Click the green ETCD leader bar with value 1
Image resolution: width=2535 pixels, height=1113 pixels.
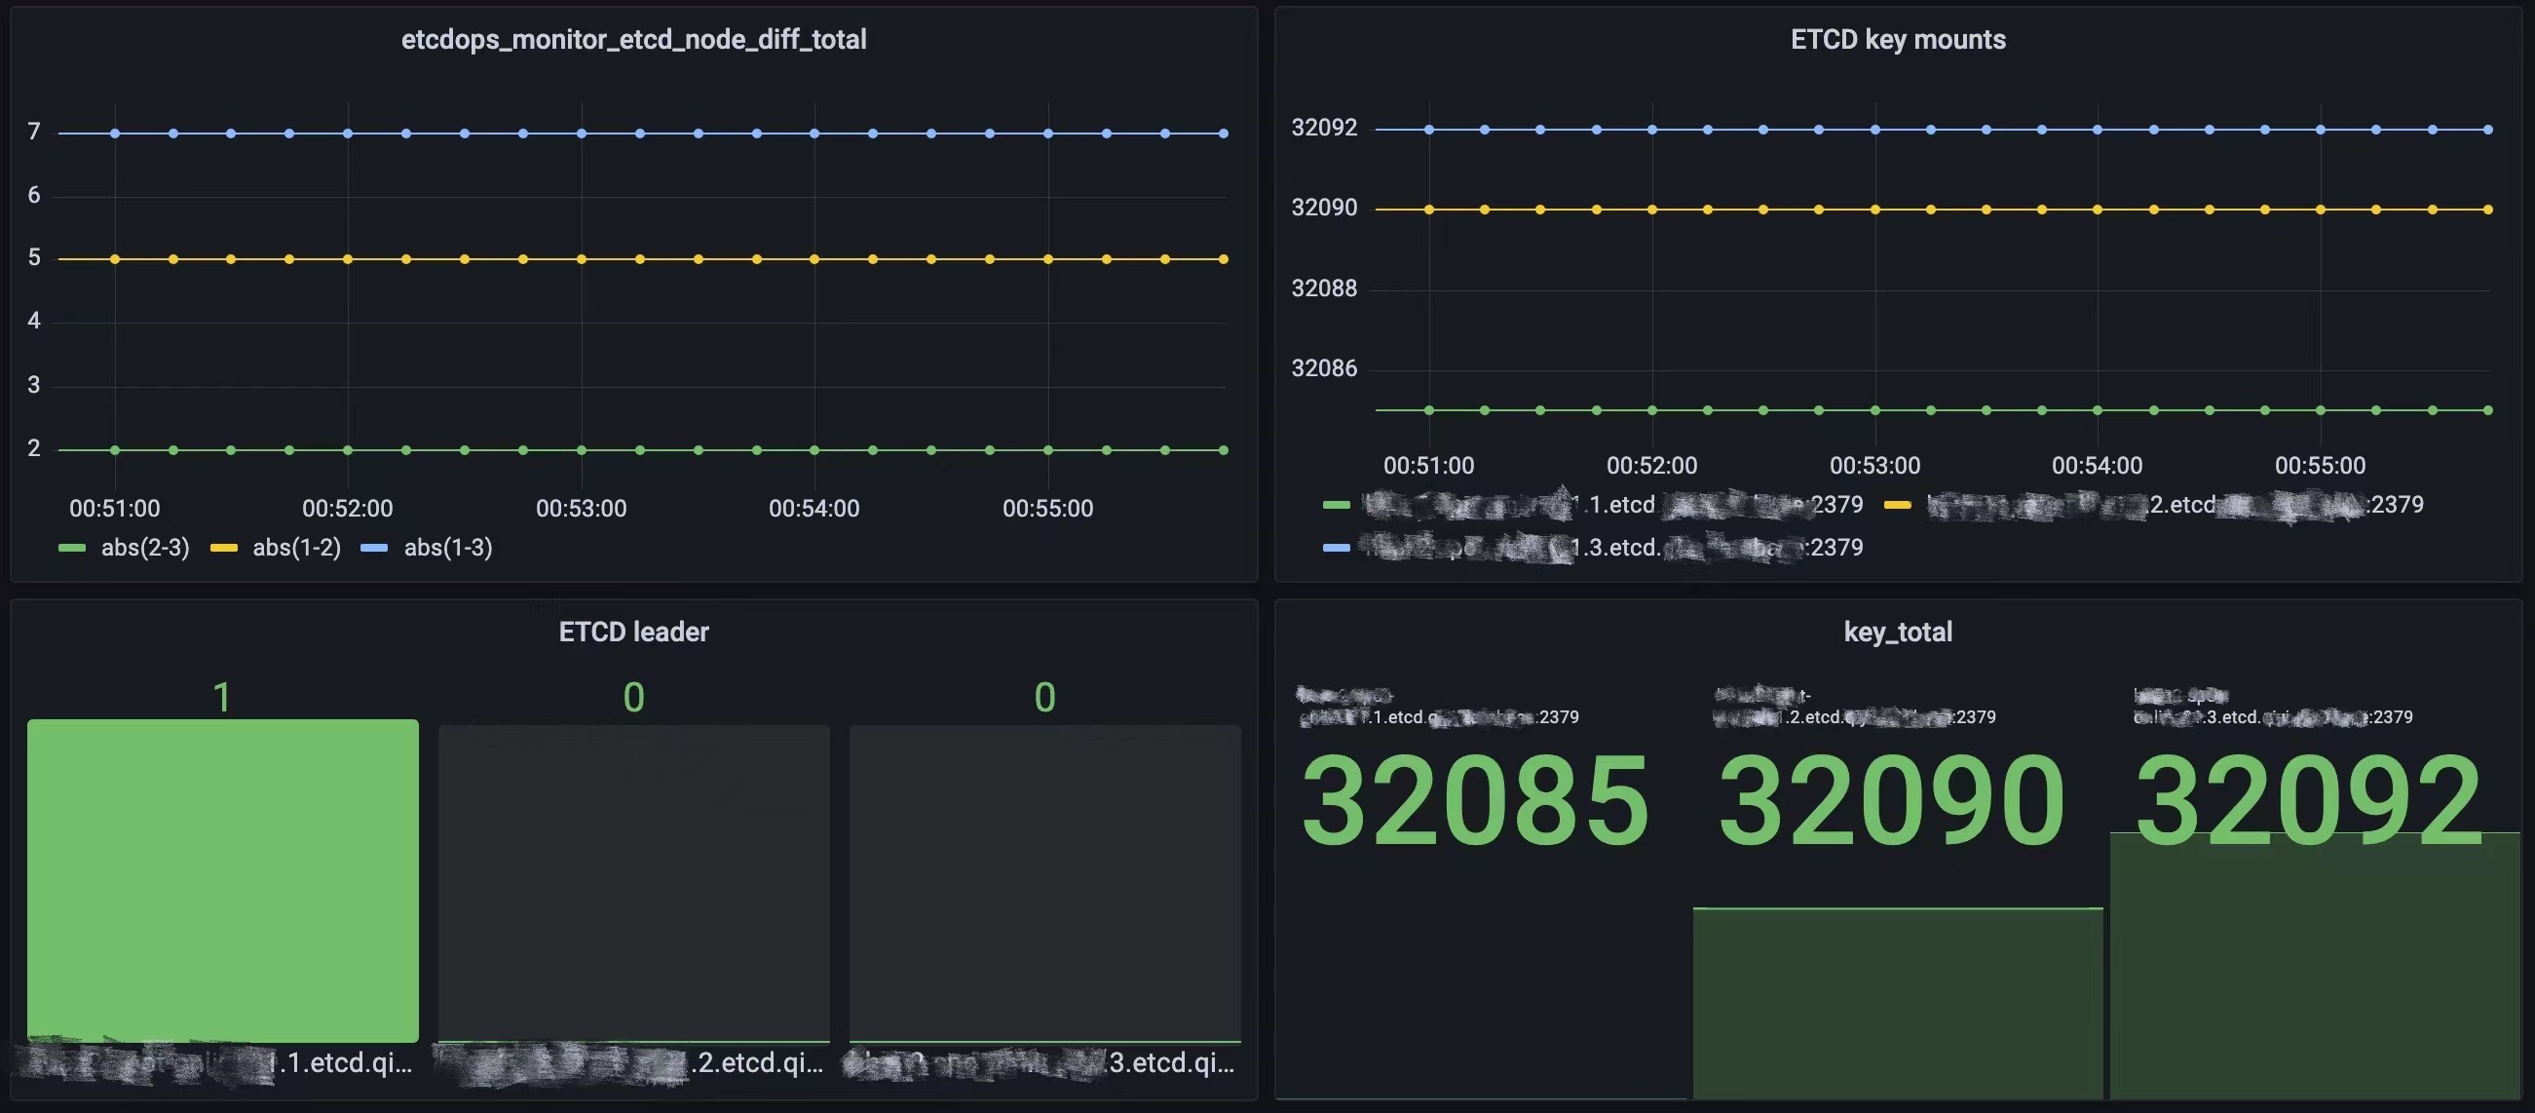tap(222, 880)
